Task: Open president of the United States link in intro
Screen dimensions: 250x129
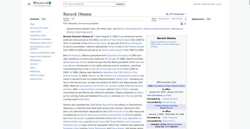Action: click(114, 40)
